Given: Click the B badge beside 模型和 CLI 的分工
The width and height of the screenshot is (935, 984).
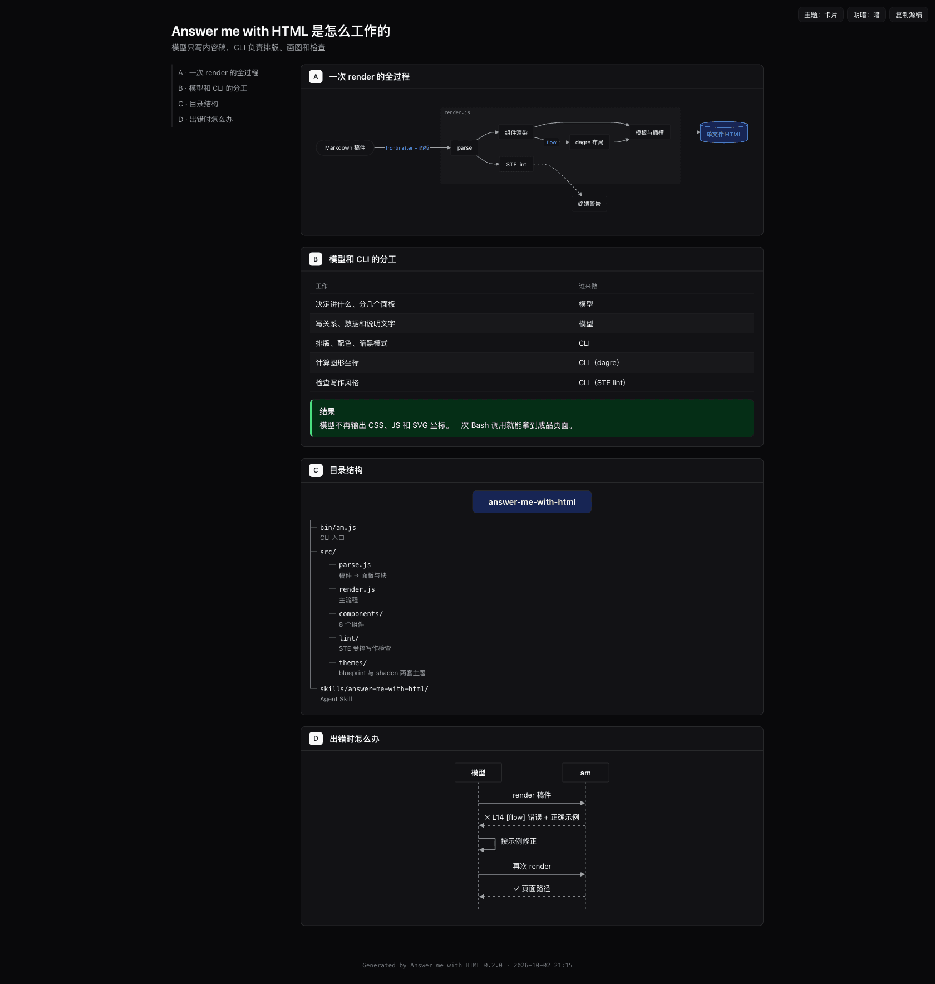Looking at the screenshot, I should (316, 259).
